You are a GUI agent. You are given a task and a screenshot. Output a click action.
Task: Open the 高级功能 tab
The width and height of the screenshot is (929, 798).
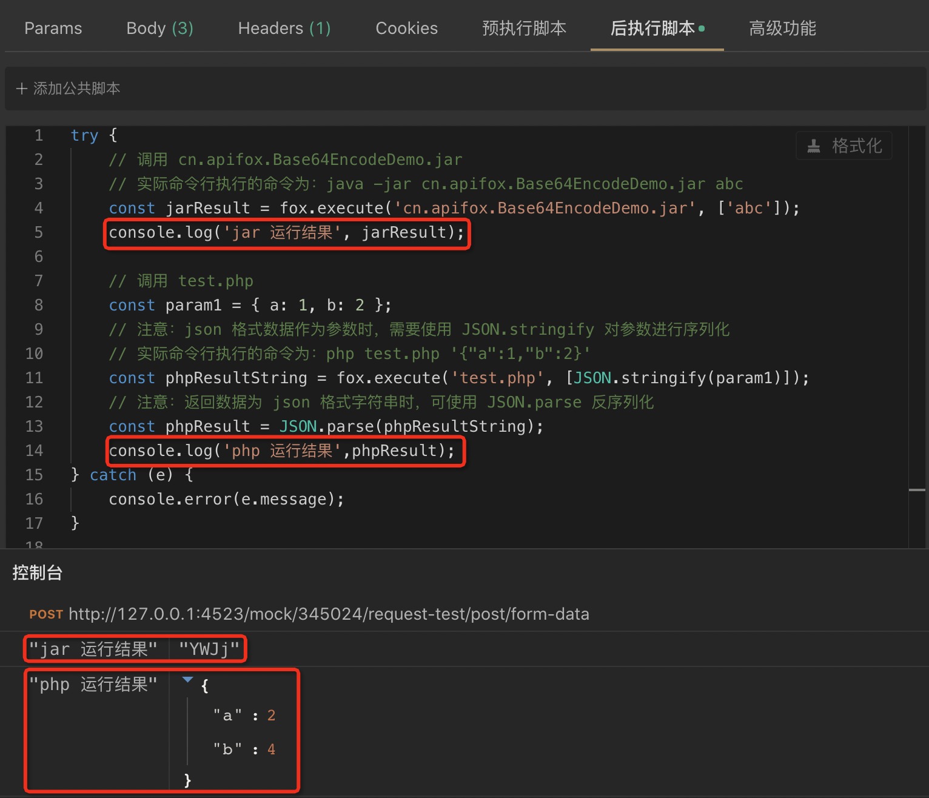(782, 29)
